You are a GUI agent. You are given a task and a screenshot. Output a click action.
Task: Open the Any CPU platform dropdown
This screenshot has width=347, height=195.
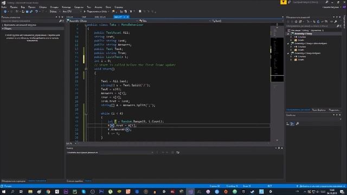(x=72, y=11)
